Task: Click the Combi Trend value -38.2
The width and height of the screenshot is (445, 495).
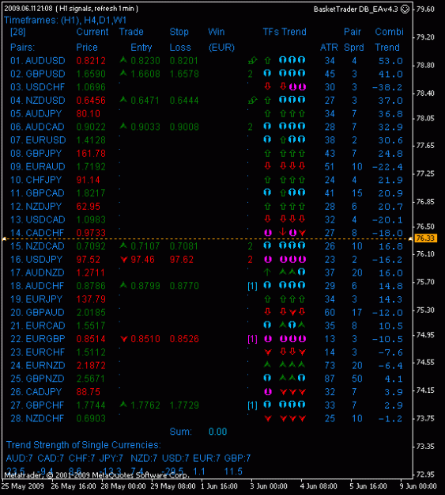Action: [x=387, y=87]
